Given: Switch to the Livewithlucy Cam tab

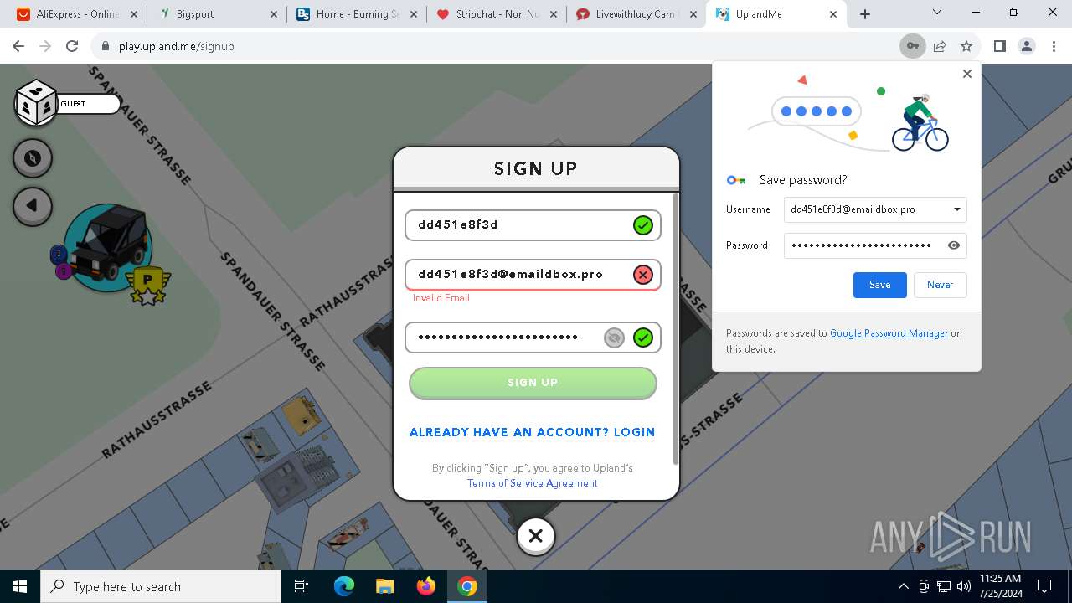Looking at the screenshot, I should tap(636, 14).
